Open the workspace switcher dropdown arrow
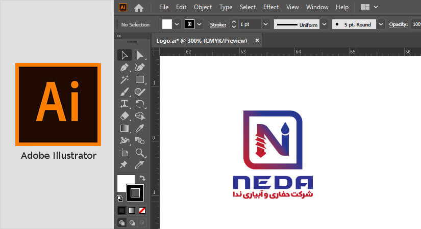The height and width of the screenshot is (229, 421). click(x=376, y=7)
